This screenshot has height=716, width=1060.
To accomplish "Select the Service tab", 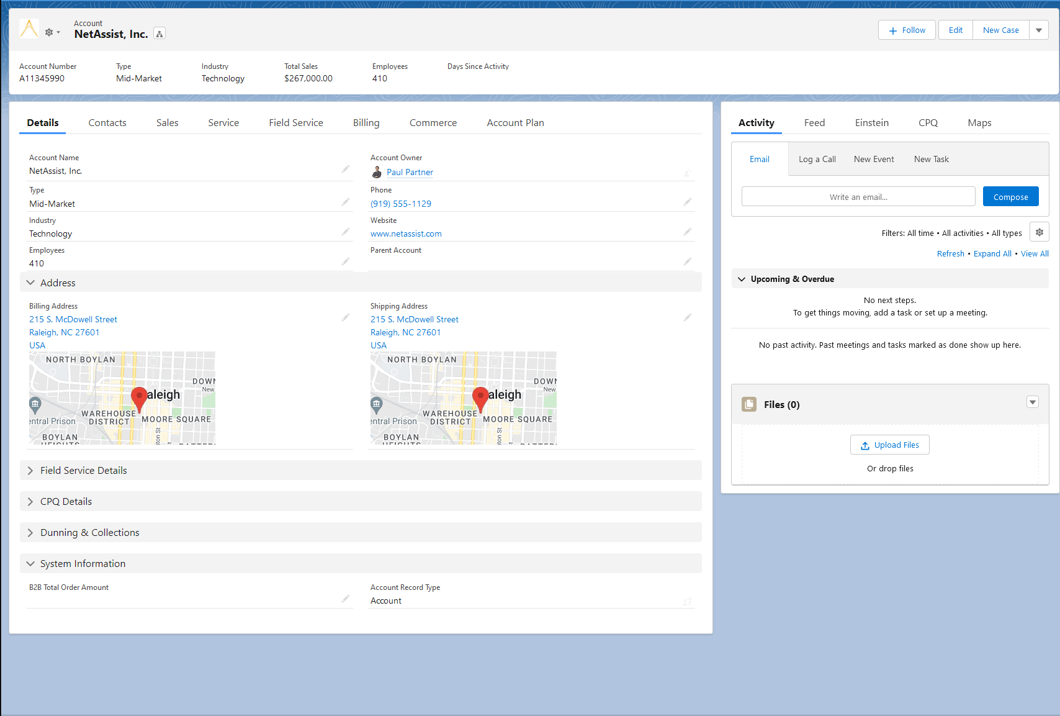I will (x=223, y=123).
